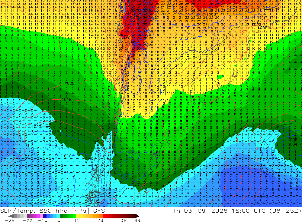The height and width of the screenshot is (222, 302).
Task: Click the -28 value on the color scale
Action: tap(10, 220)
